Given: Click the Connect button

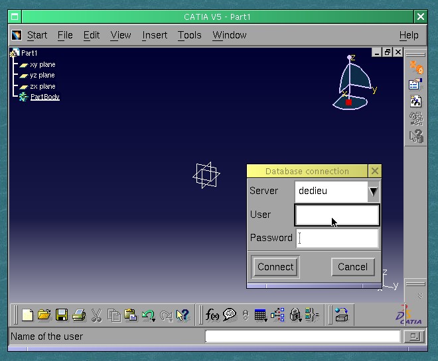Looking at the screenshot, I should pyautogui.click(x=275, y=267).
